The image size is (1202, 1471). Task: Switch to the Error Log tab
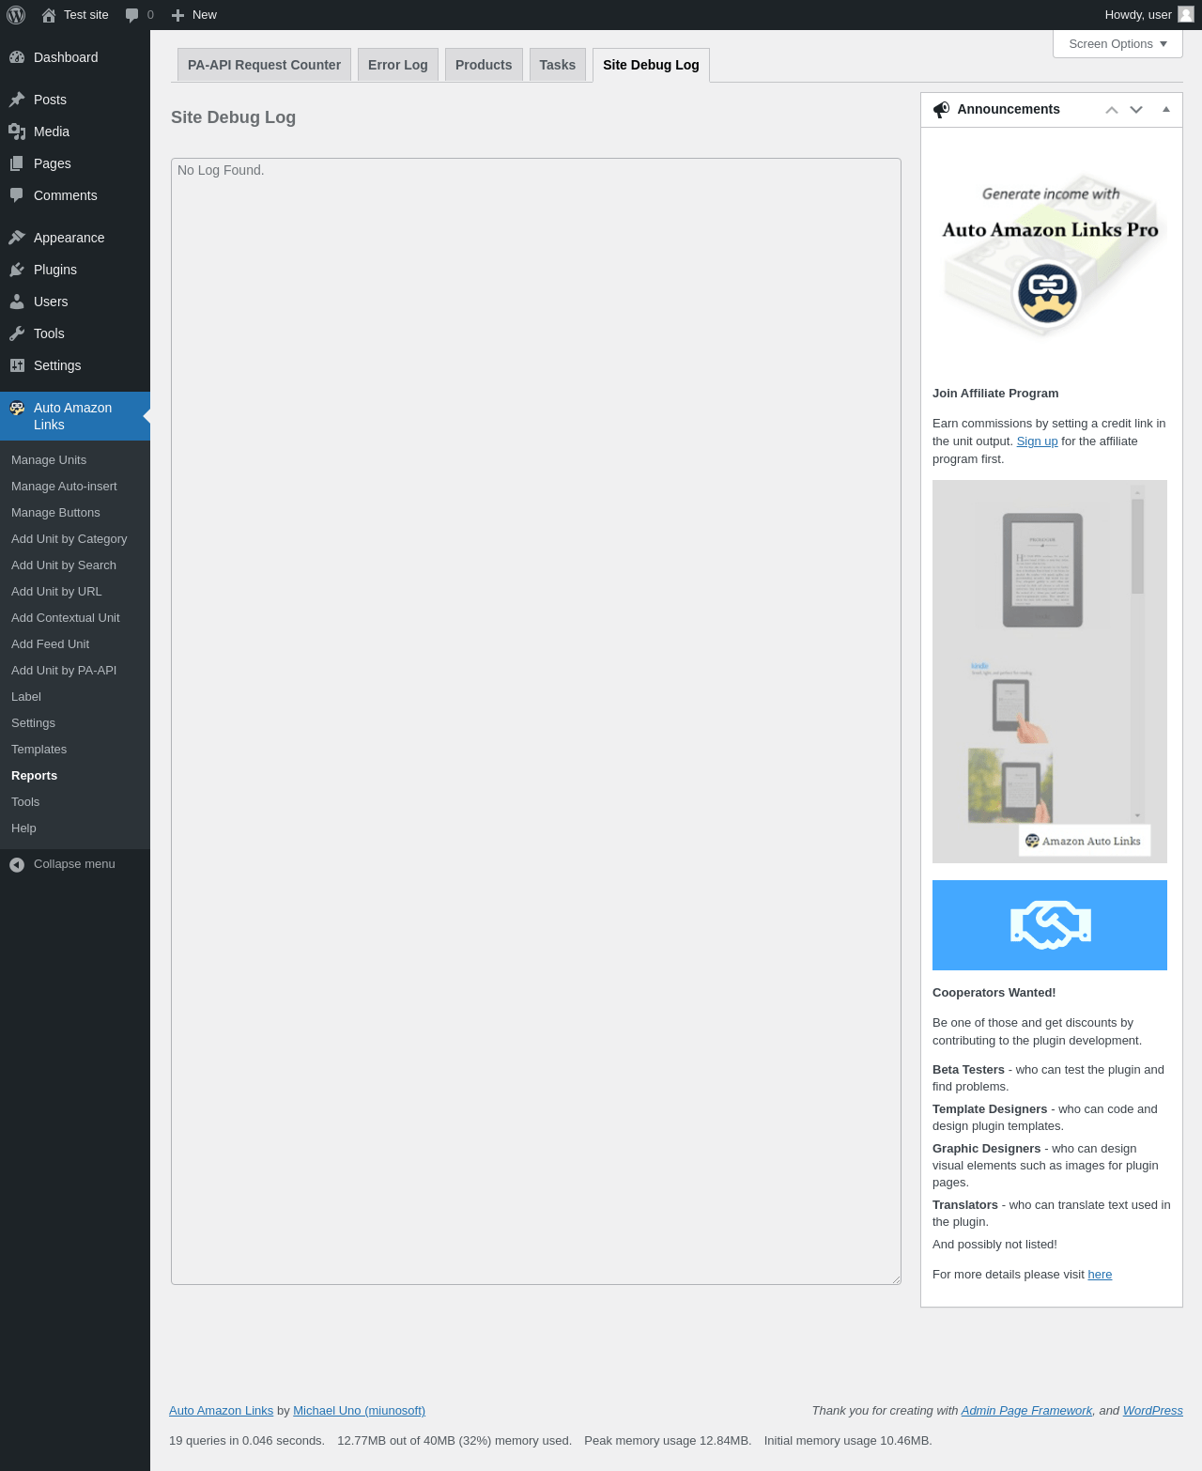pyautogui.click(x=397, y=65)
